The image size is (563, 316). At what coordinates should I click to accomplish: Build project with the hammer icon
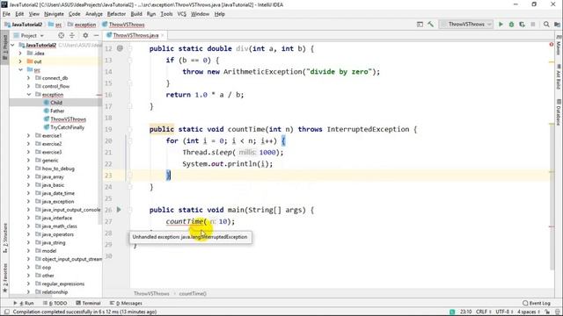[430, 25]
